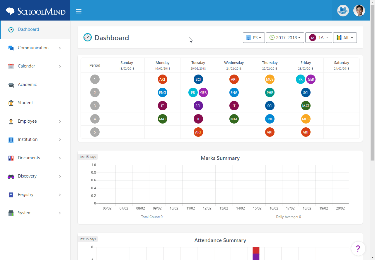Screen dimensions: 375x260
Task: Click the Attendance Summary chart title
Action: click(x=220, y=240)
